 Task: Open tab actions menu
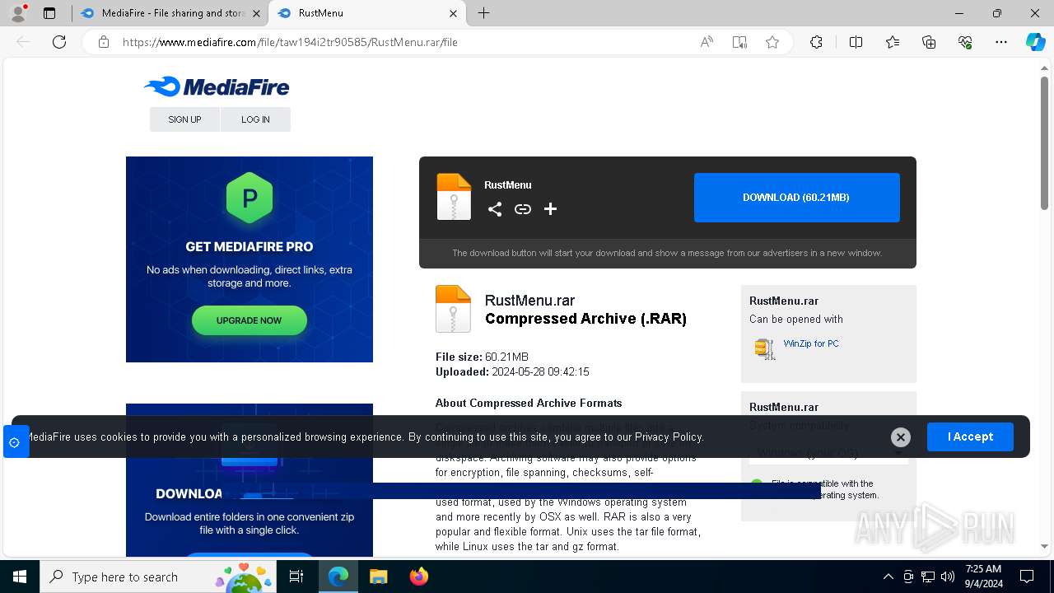pyautogui.click(x=49, y=13)
